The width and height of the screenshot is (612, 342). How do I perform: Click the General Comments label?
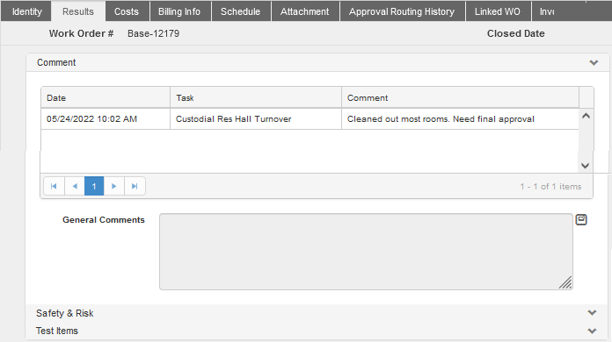tap(104, 220)
